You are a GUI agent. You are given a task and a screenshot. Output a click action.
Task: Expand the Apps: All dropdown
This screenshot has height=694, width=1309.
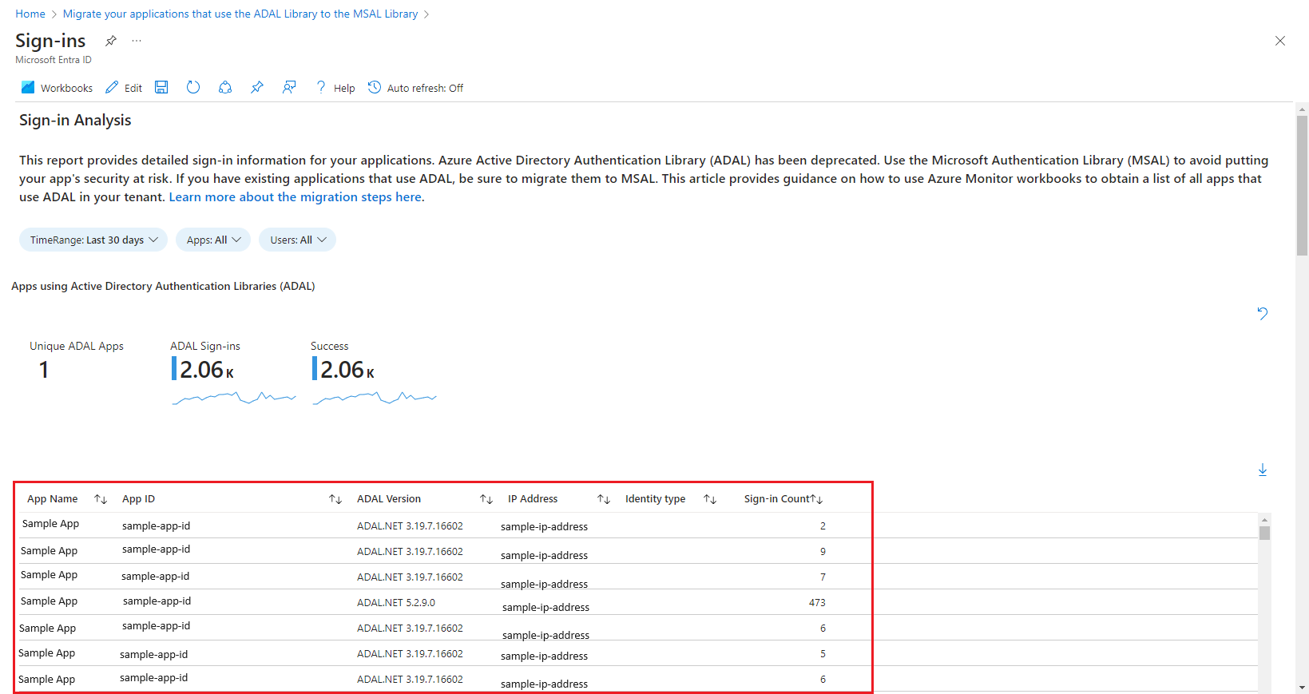coord(213,240)
